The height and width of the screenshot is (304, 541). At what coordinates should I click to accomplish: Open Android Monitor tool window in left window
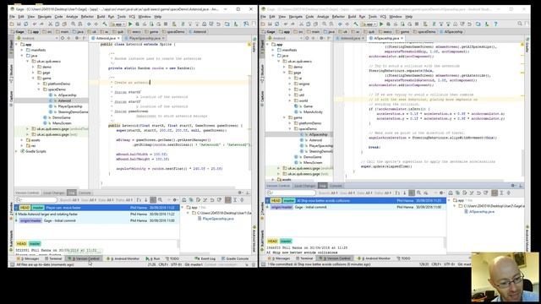click(x=123, y=258)
